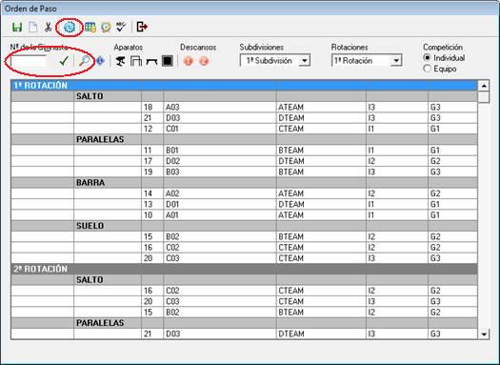
Task: Select gymnast A02 row numbered 14
Action: click(244, 193)
